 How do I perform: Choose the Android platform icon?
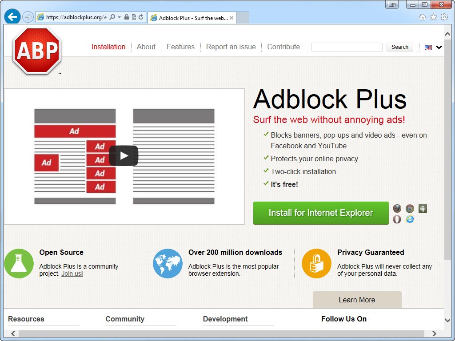point(423,209)
